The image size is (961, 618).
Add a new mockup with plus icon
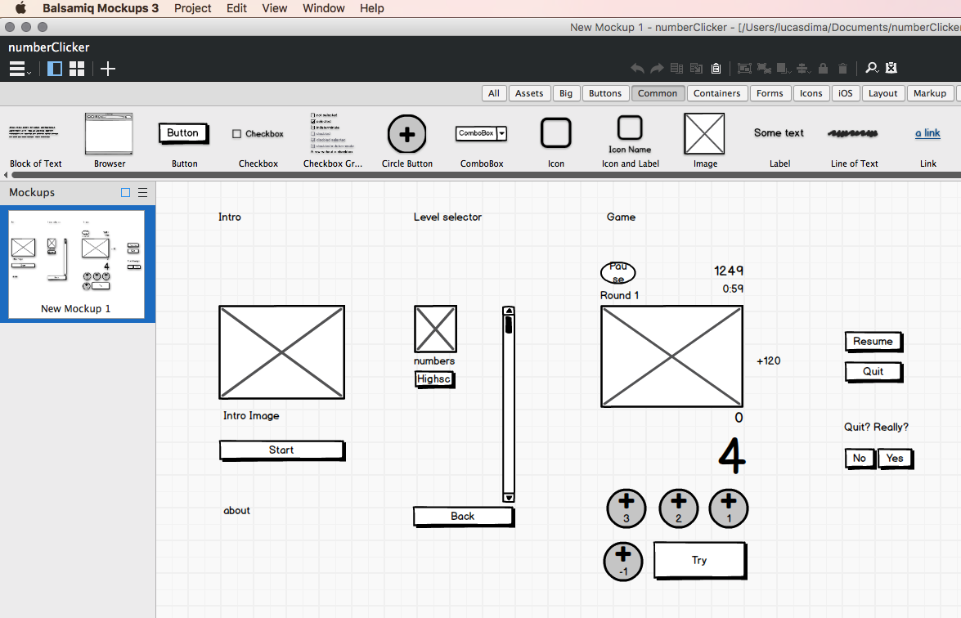(x=108, y=69)
